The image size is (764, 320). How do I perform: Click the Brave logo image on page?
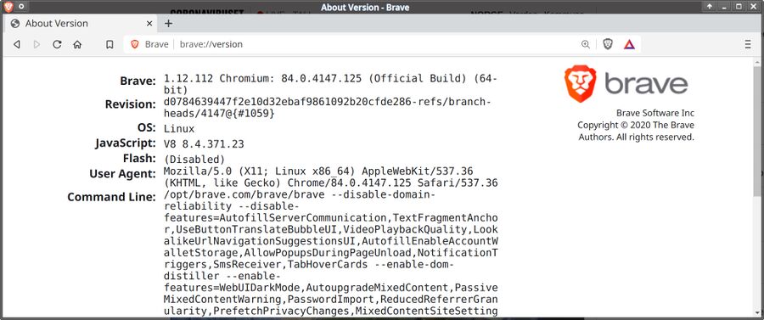point(626,84)
